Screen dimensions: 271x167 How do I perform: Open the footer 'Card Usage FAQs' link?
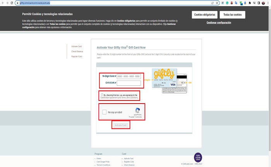point(103,162)
